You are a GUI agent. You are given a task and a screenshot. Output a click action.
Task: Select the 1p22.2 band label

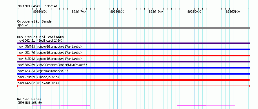[23, 25]
